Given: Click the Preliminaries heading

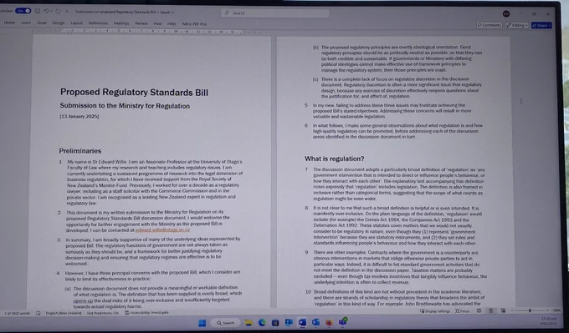Looking at the screenshot, I should click(x=80, y=151).
